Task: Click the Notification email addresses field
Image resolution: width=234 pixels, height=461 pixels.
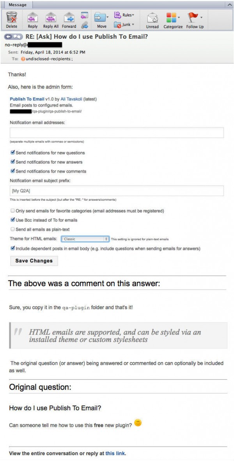Action: [x=117, y=133]
